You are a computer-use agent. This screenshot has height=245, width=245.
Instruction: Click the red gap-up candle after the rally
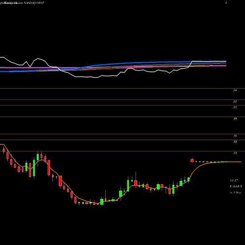(x=192, y=160)
